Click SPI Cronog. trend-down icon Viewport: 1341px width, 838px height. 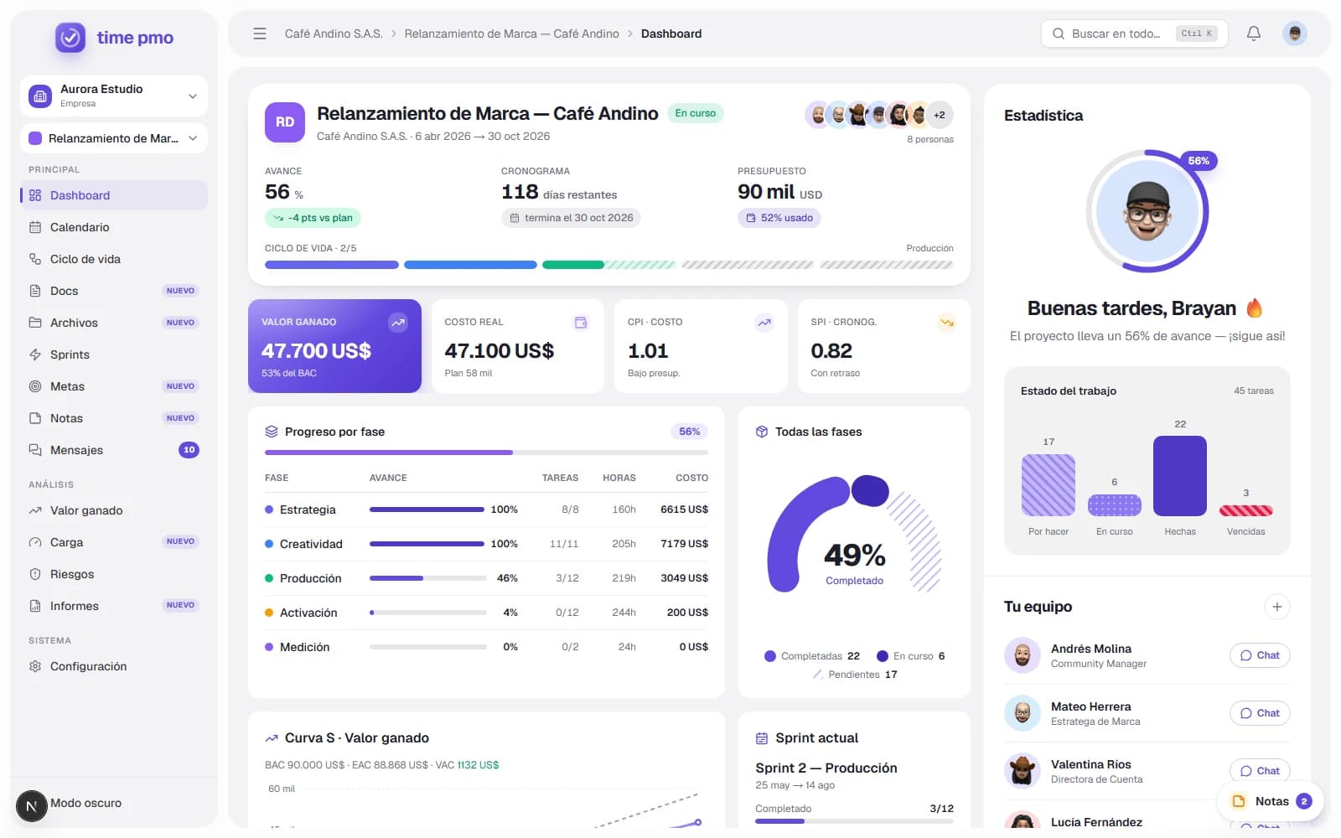click(947, 323)
